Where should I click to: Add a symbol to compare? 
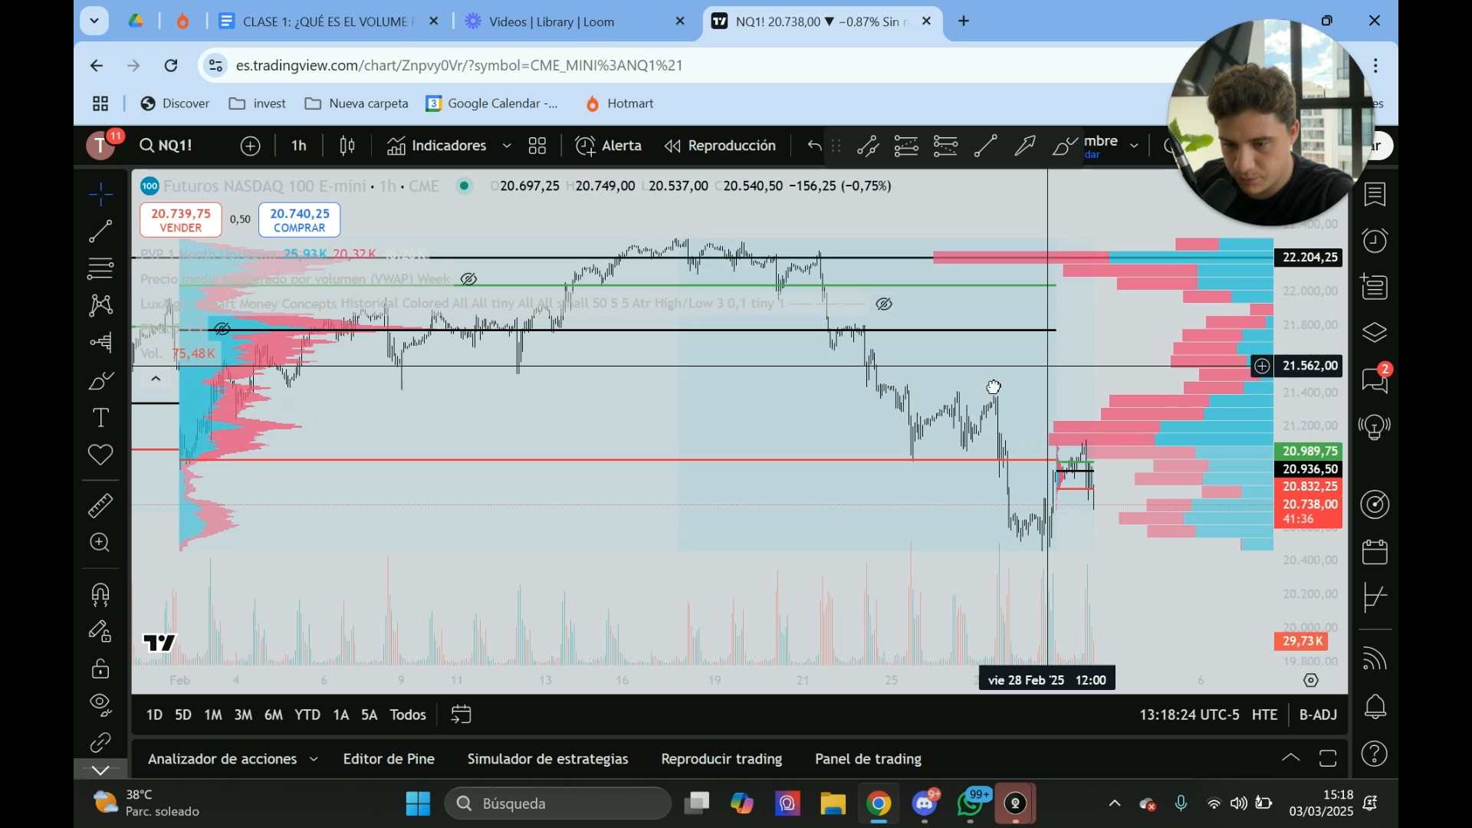coord(251,146)
